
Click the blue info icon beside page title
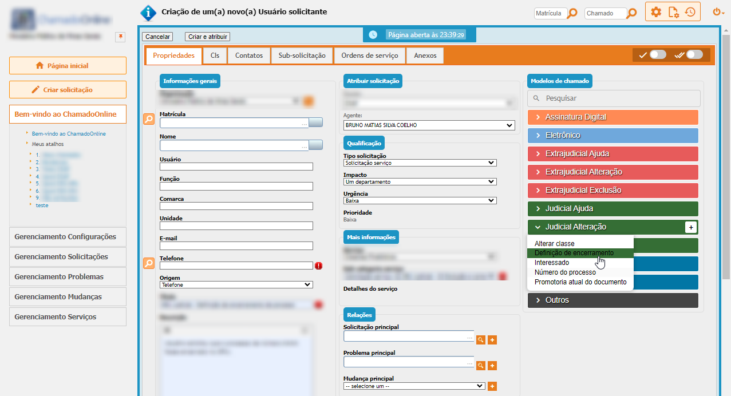148,12
